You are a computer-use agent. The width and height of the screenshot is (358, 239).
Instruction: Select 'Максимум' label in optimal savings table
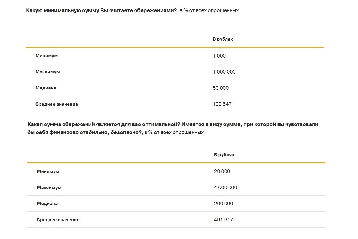(49, 188)
